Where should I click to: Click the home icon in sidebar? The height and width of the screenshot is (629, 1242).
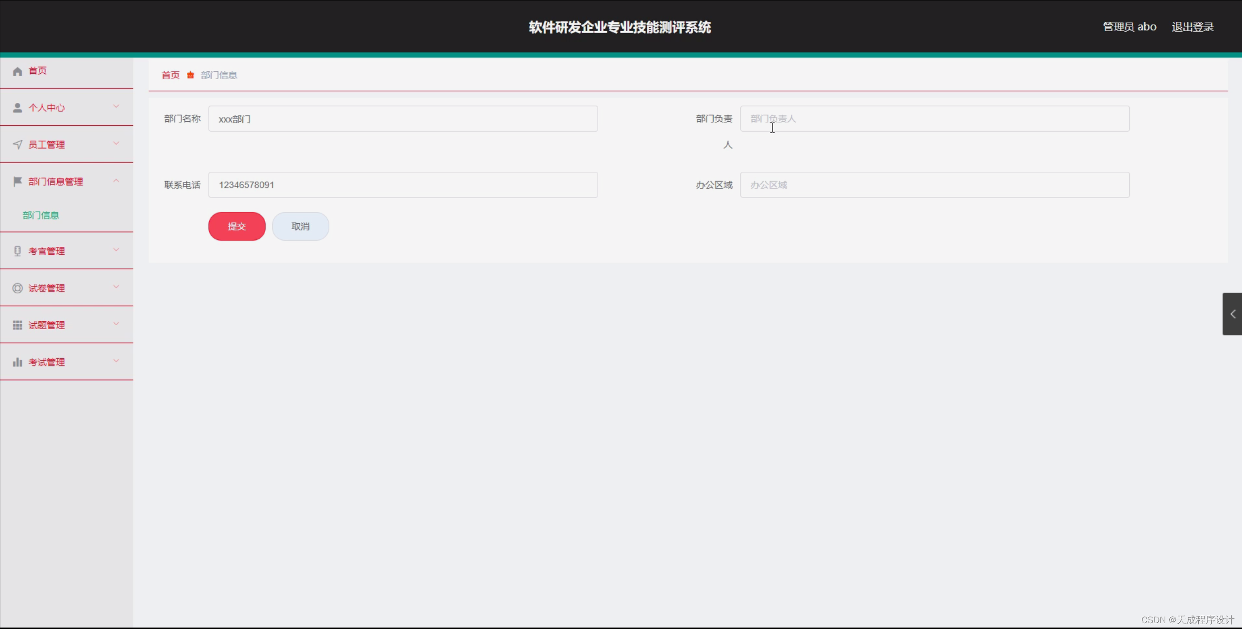click(x=17, y=71)
